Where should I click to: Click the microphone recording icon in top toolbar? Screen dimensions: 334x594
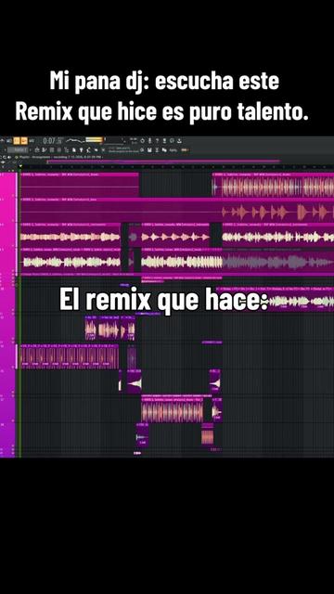150,140
